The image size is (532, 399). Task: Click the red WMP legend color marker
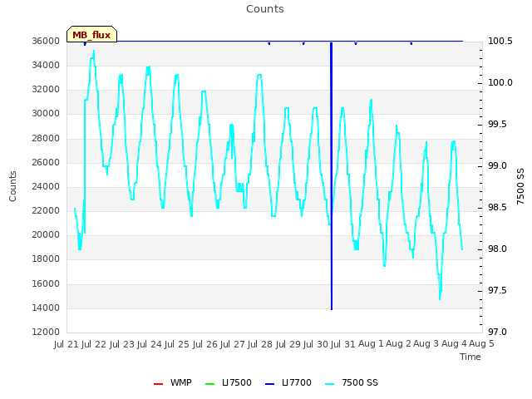click(x=159, y=384)
